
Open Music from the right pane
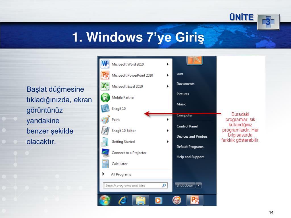point(181,104)
